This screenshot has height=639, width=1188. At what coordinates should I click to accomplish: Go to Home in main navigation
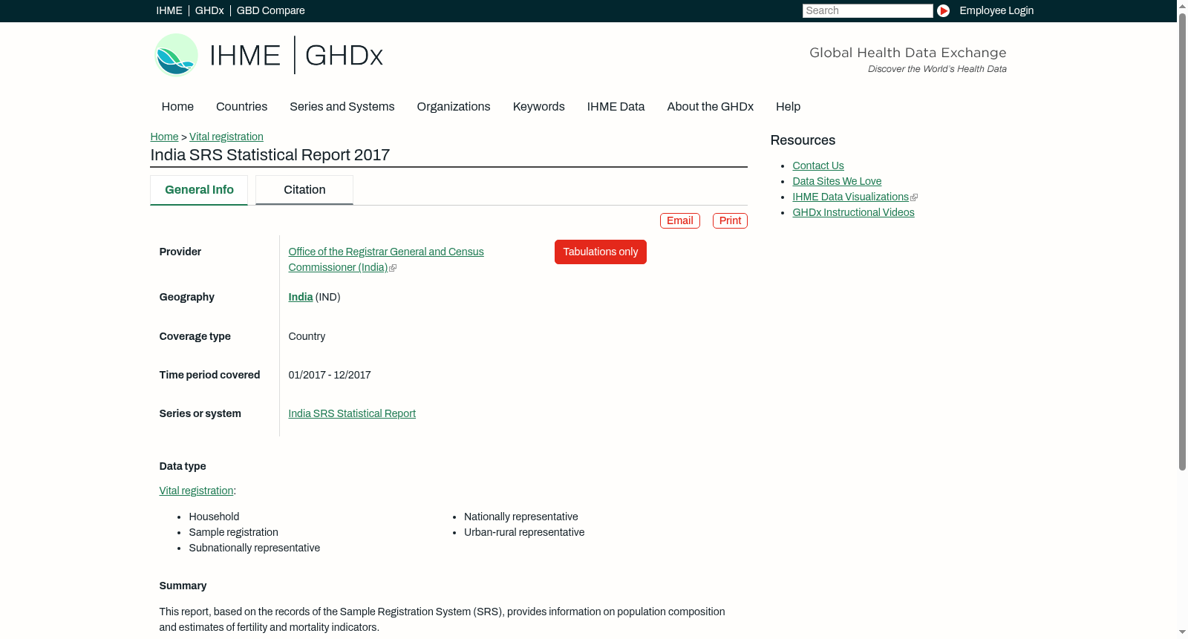tap(177, 107)
